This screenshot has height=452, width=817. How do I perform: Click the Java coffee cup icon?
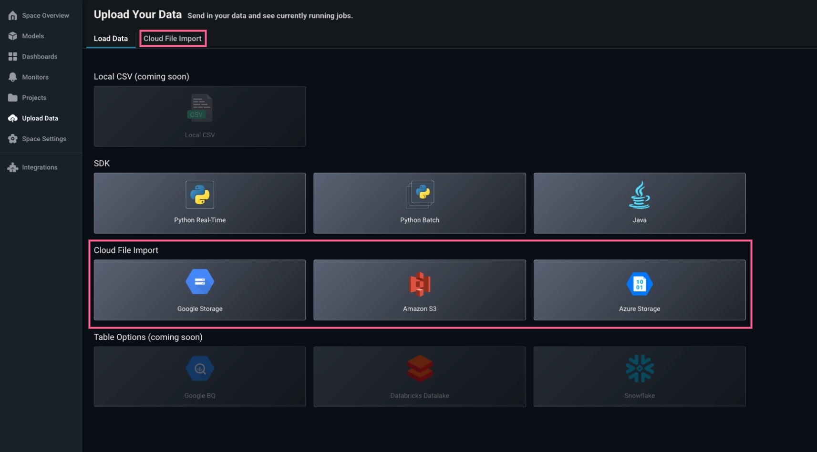(640, 195)
